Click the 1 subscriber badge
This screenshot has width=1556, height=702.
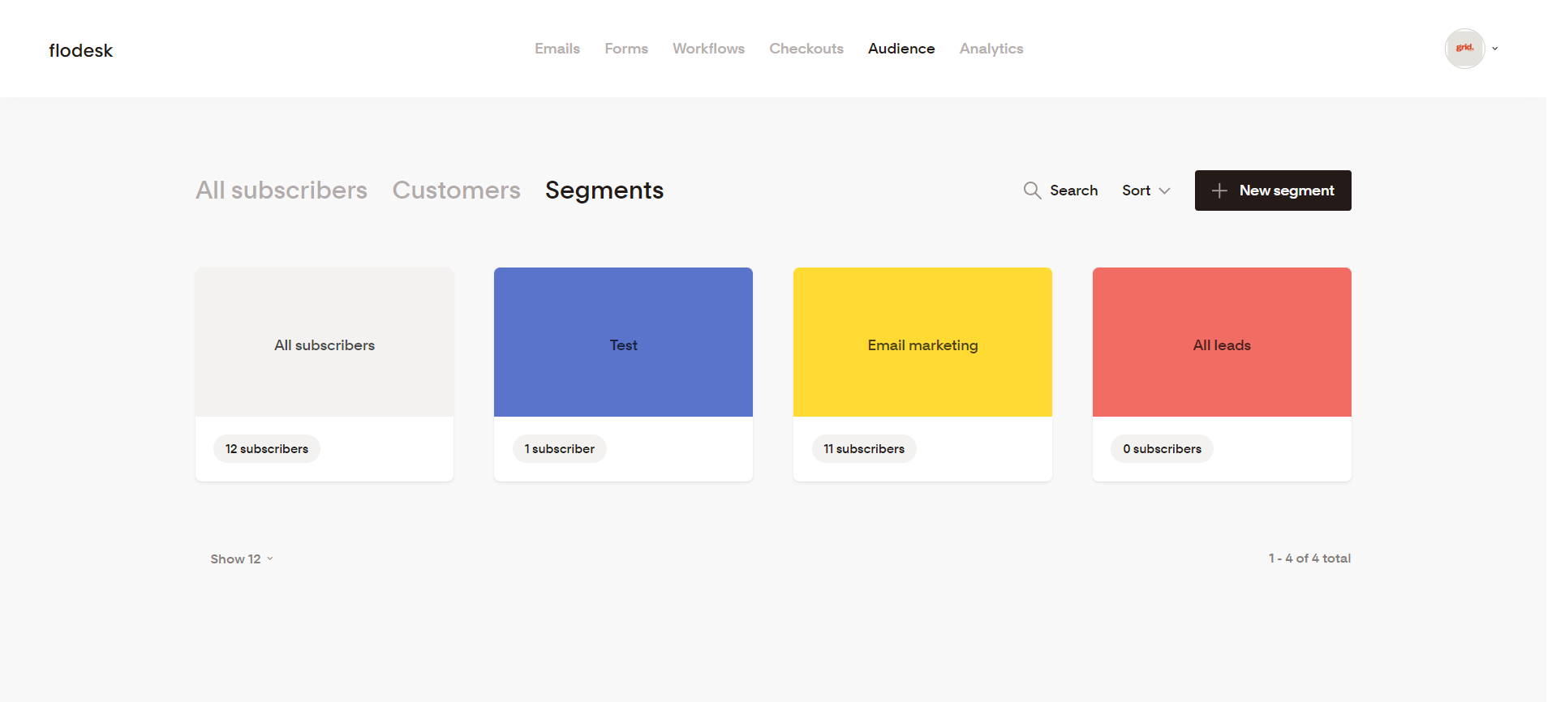[559, 449]
